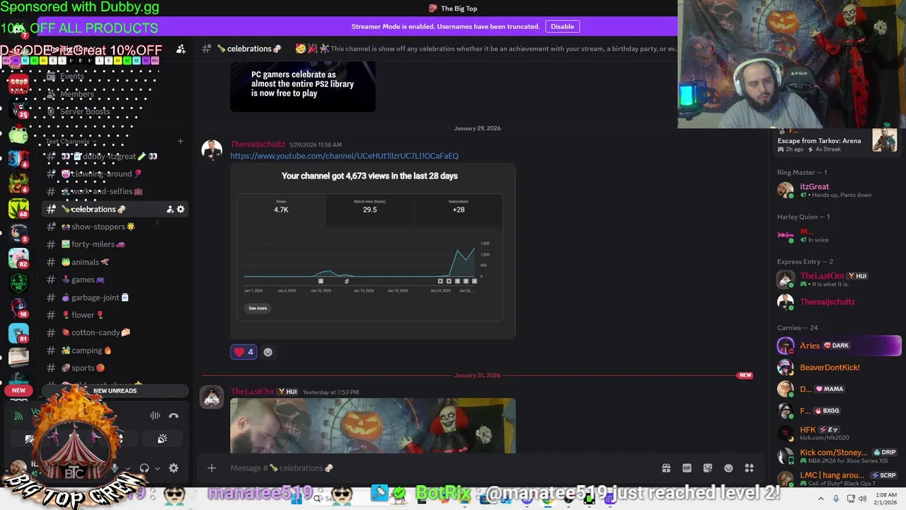Open the YouTube channel link
Viewport: 906px width, 510px height.
coord(344,156)
